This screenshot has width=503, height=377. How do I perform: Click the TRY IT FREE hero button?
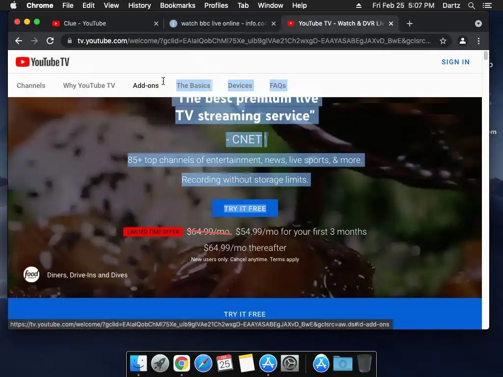point(245,208)
